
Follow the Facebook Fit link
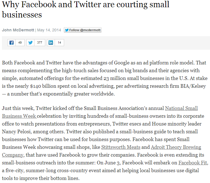pos(192,163)
